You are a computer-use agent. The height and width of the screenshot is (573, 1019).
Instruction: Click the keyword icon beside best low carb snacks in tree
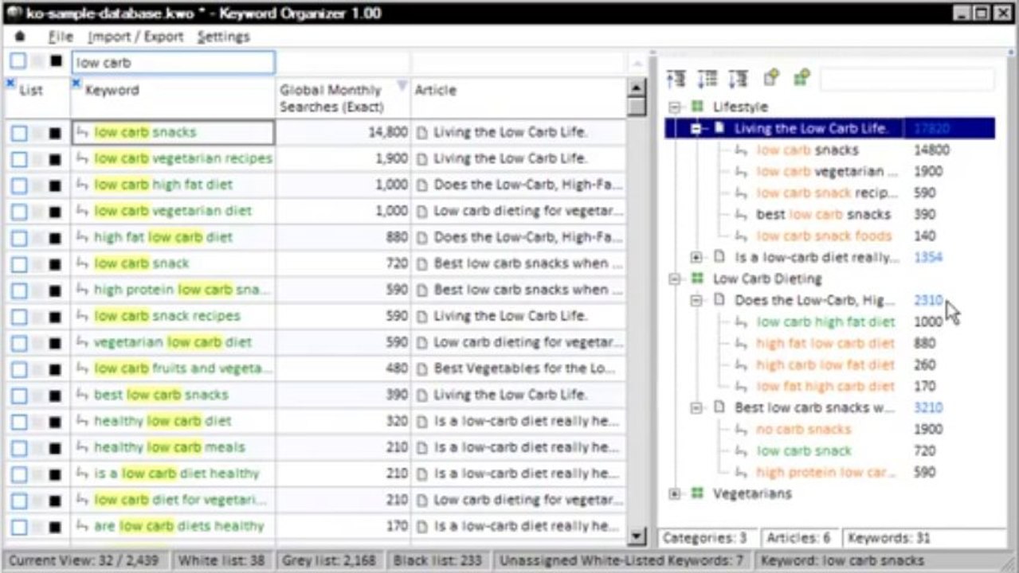741,214
